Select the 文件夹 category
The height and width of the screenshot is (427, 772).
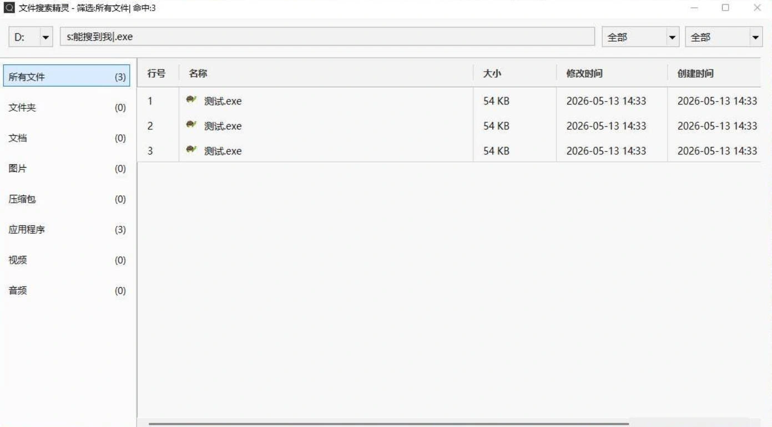coord(67,108)
